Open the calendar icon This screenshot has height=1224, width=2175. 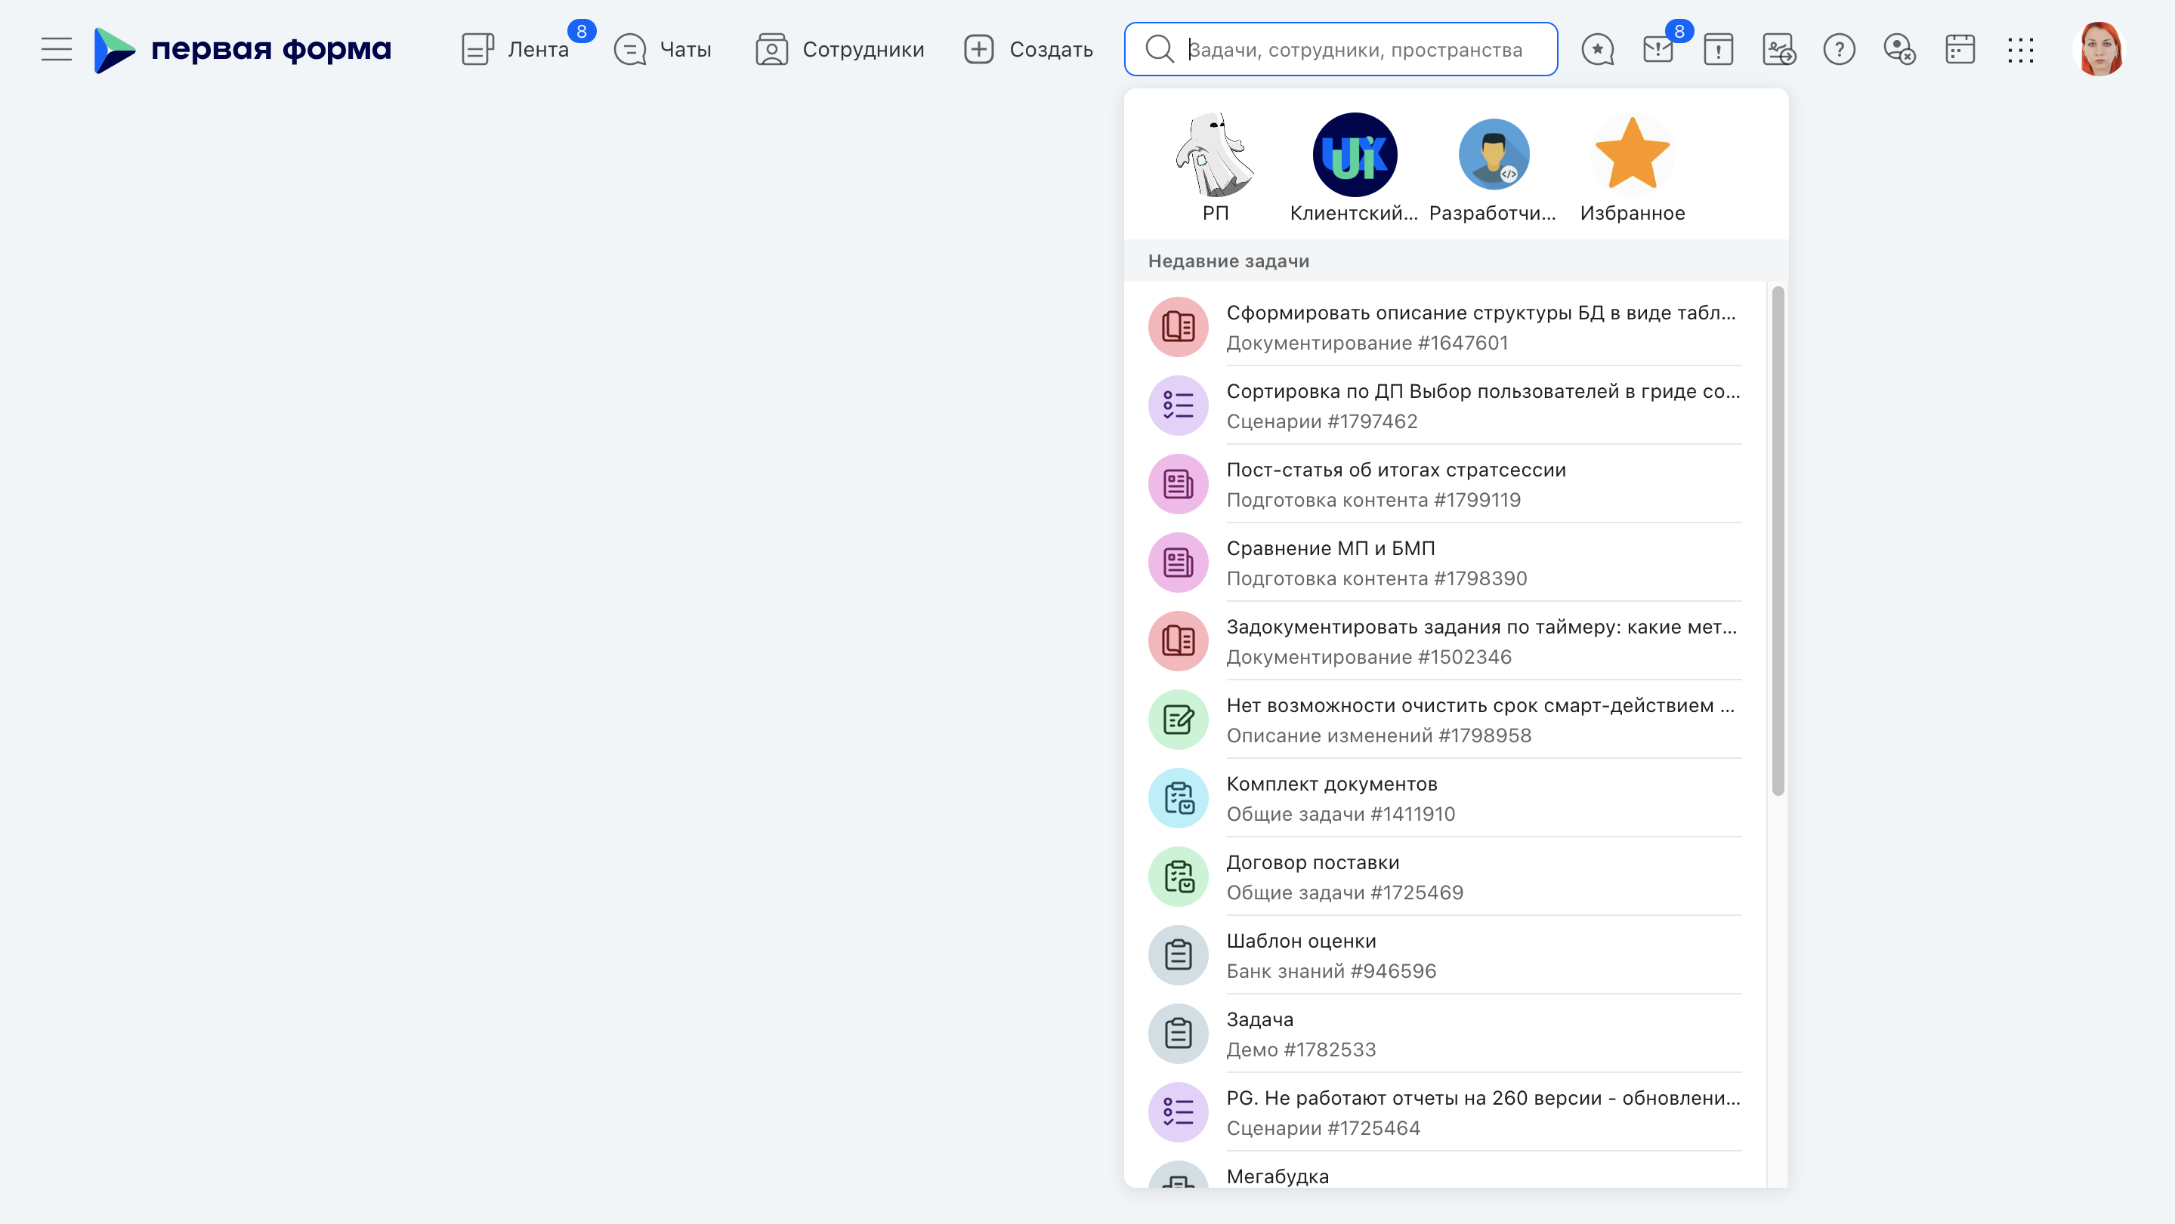[x=1960, y=49]
